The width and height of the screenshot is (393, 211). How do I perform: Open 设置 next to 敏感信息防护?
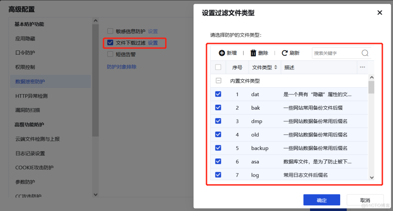(x=153, y=31)
